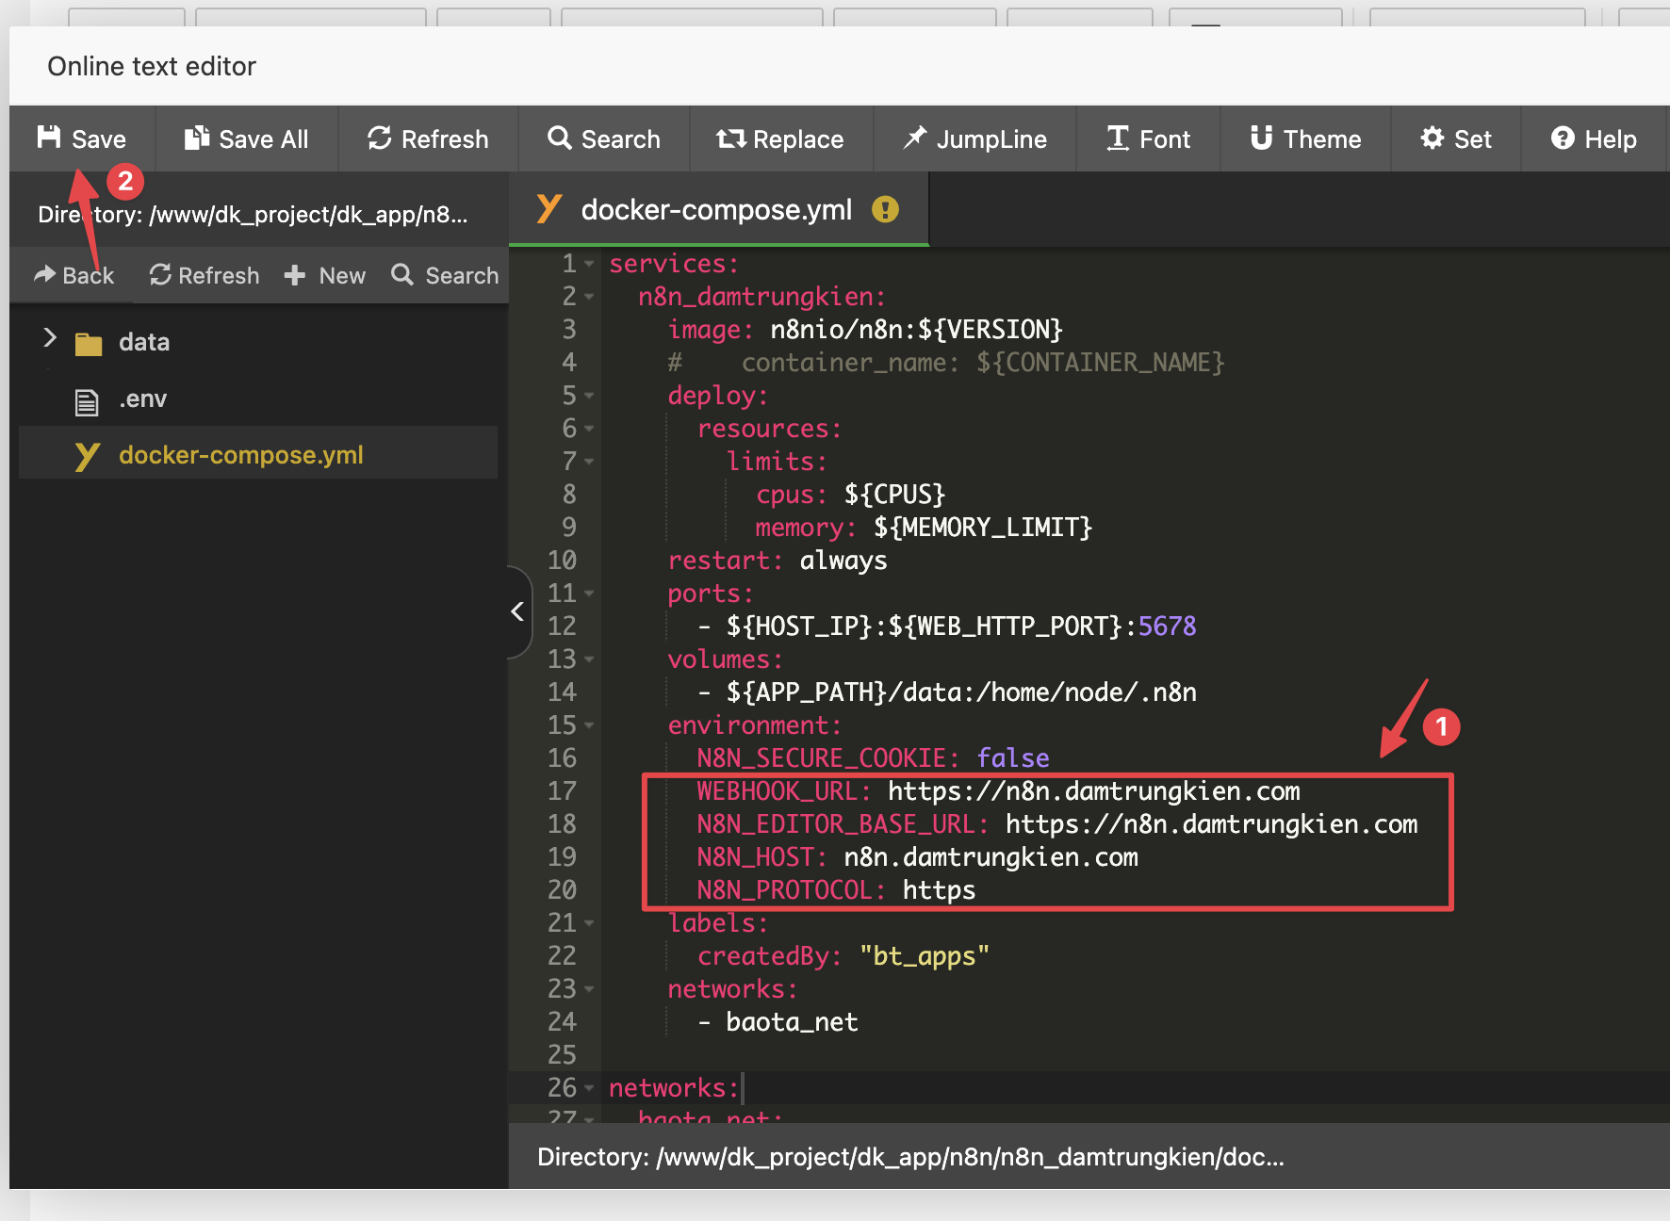1670x1221 pixels.
Task: Click the New plus icon
Action: [295, 274]
